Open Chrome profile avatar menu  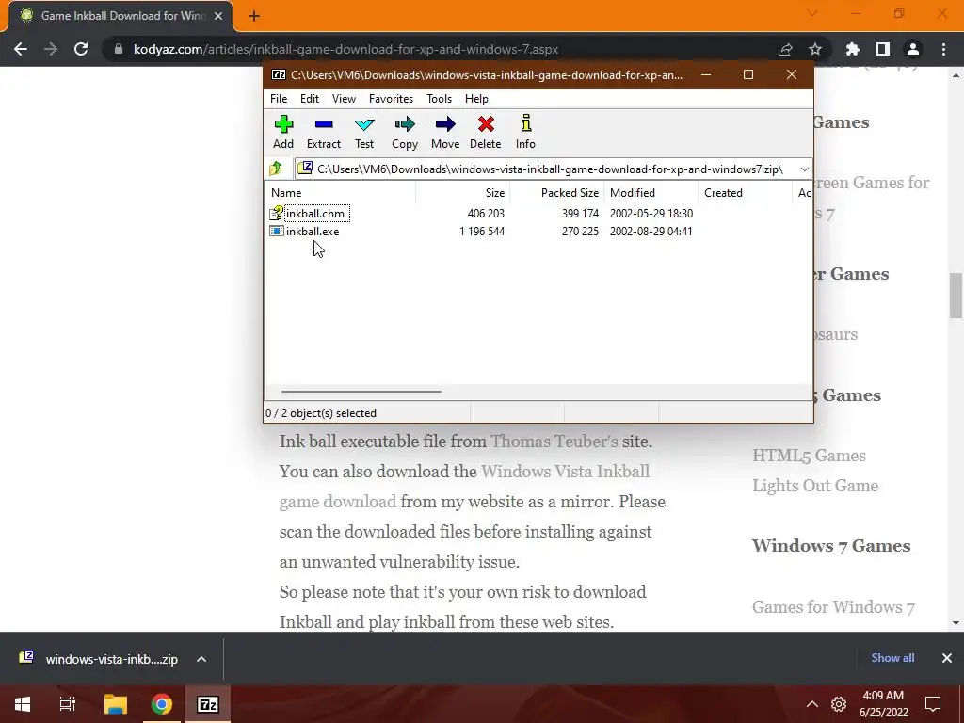[x=913, y=49]
